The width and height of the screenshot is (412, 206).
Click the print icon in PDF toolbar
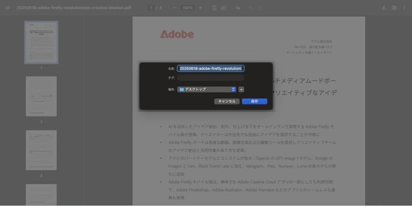pos(394,8)
